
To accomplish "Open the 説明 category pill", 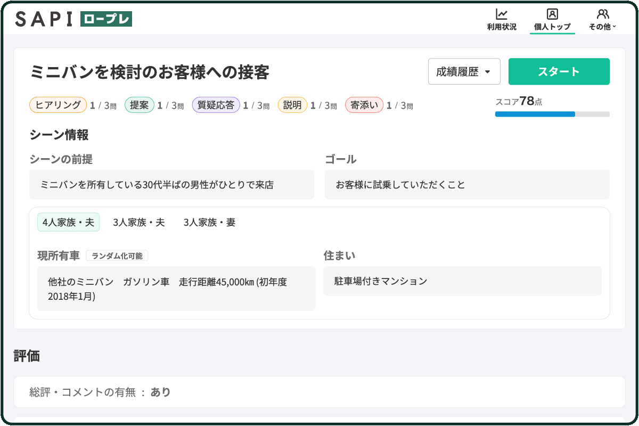I will (x=292, y=105).
